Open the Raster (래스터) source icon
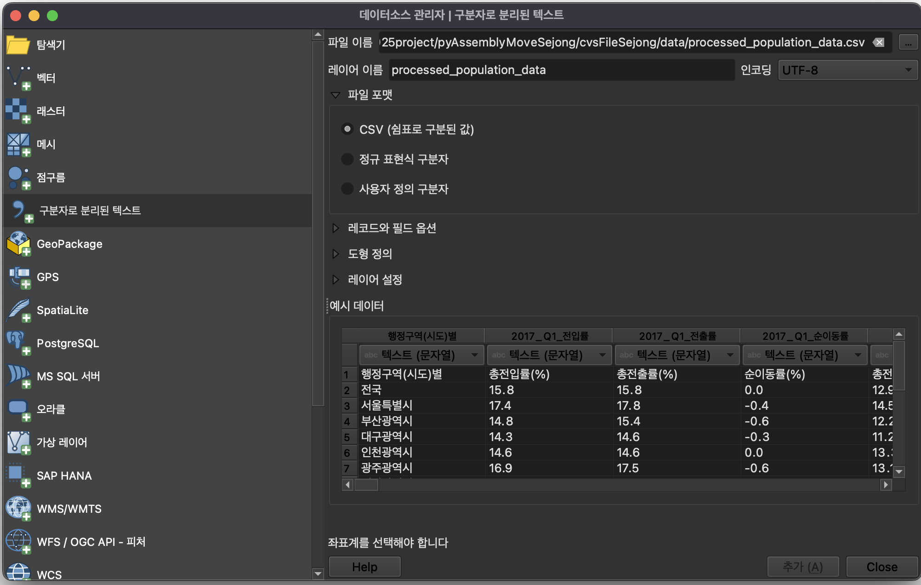The width and height of the screenshot is (921, 585). pos(18,111)
